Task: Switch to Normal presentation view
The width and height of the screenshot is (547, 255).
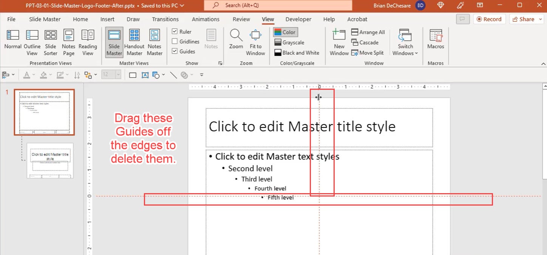Action: pos(13,40)
